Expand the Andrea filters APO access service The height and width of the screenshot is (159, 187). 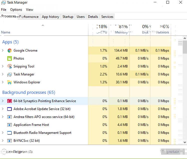(x=3, y=117)
